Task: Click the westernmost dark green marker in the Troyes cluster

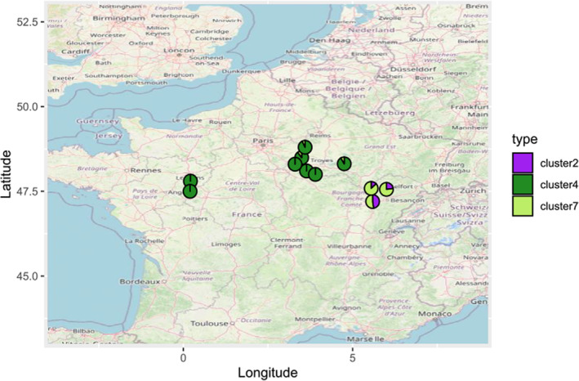Action: coord(294,164)
